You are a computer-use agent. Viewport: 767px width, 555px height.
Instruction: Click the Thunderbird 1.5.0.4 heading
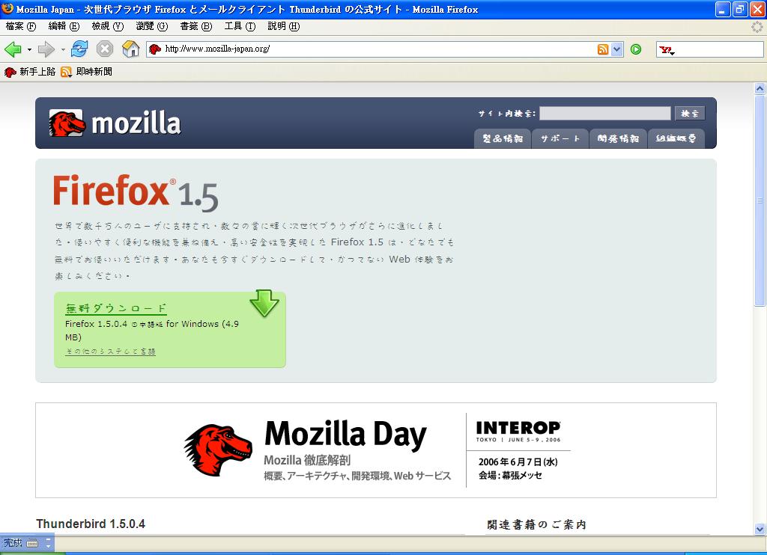click(x=91, y=524)
